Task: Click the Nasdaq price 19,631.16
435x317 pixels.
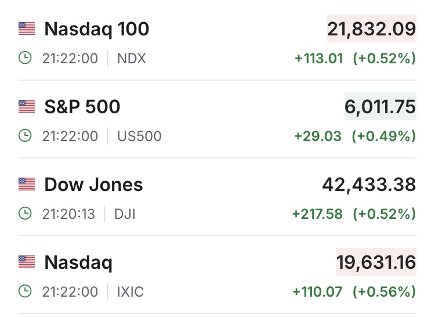Action: [376, 262]
